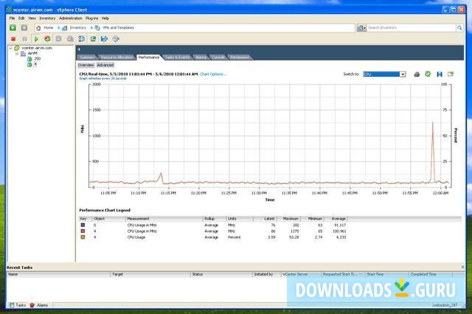472x314 pixels.
Task: Click the Tasks status bar icon
Action: (12, 305)
